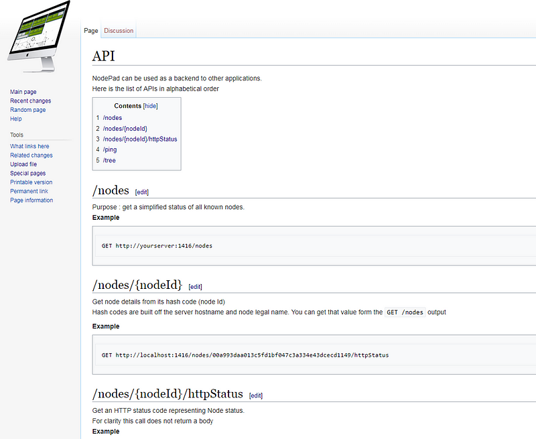Click 'Purpose : get a simplified status' text
The height and width of the screenshot is (439, 536).
point(168,207)
